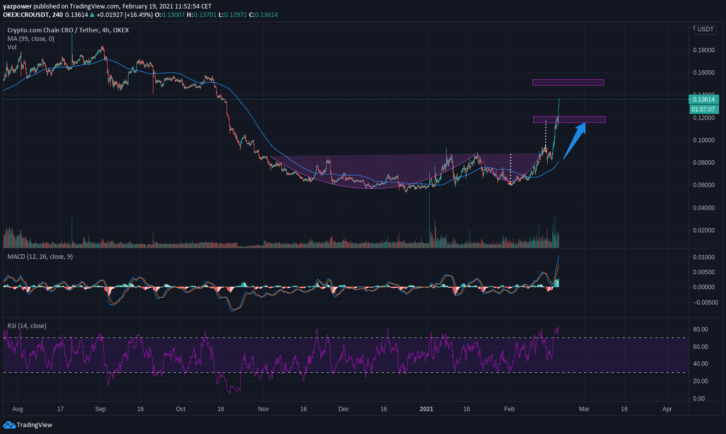
Task: Click the countdown timer 01:07:07
Action: (x=704, y=109)
